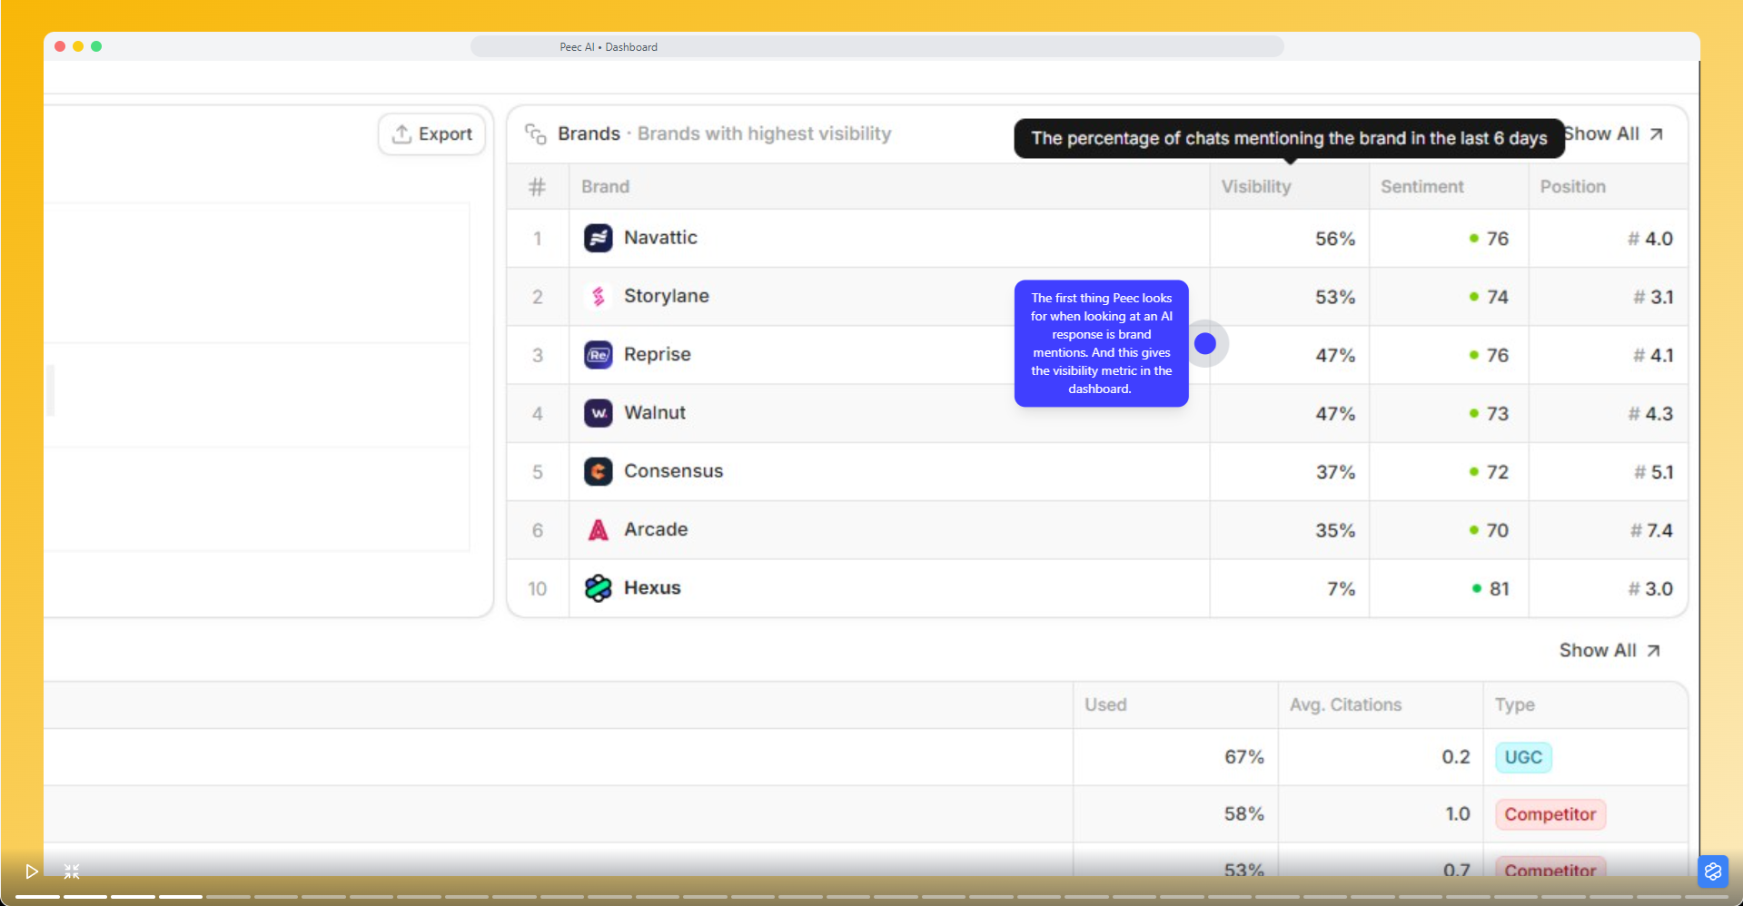Click Storylane's position # 3.1
Image resolution: width=1743 pixels, height=906 pixels.
coord(1652,297)
